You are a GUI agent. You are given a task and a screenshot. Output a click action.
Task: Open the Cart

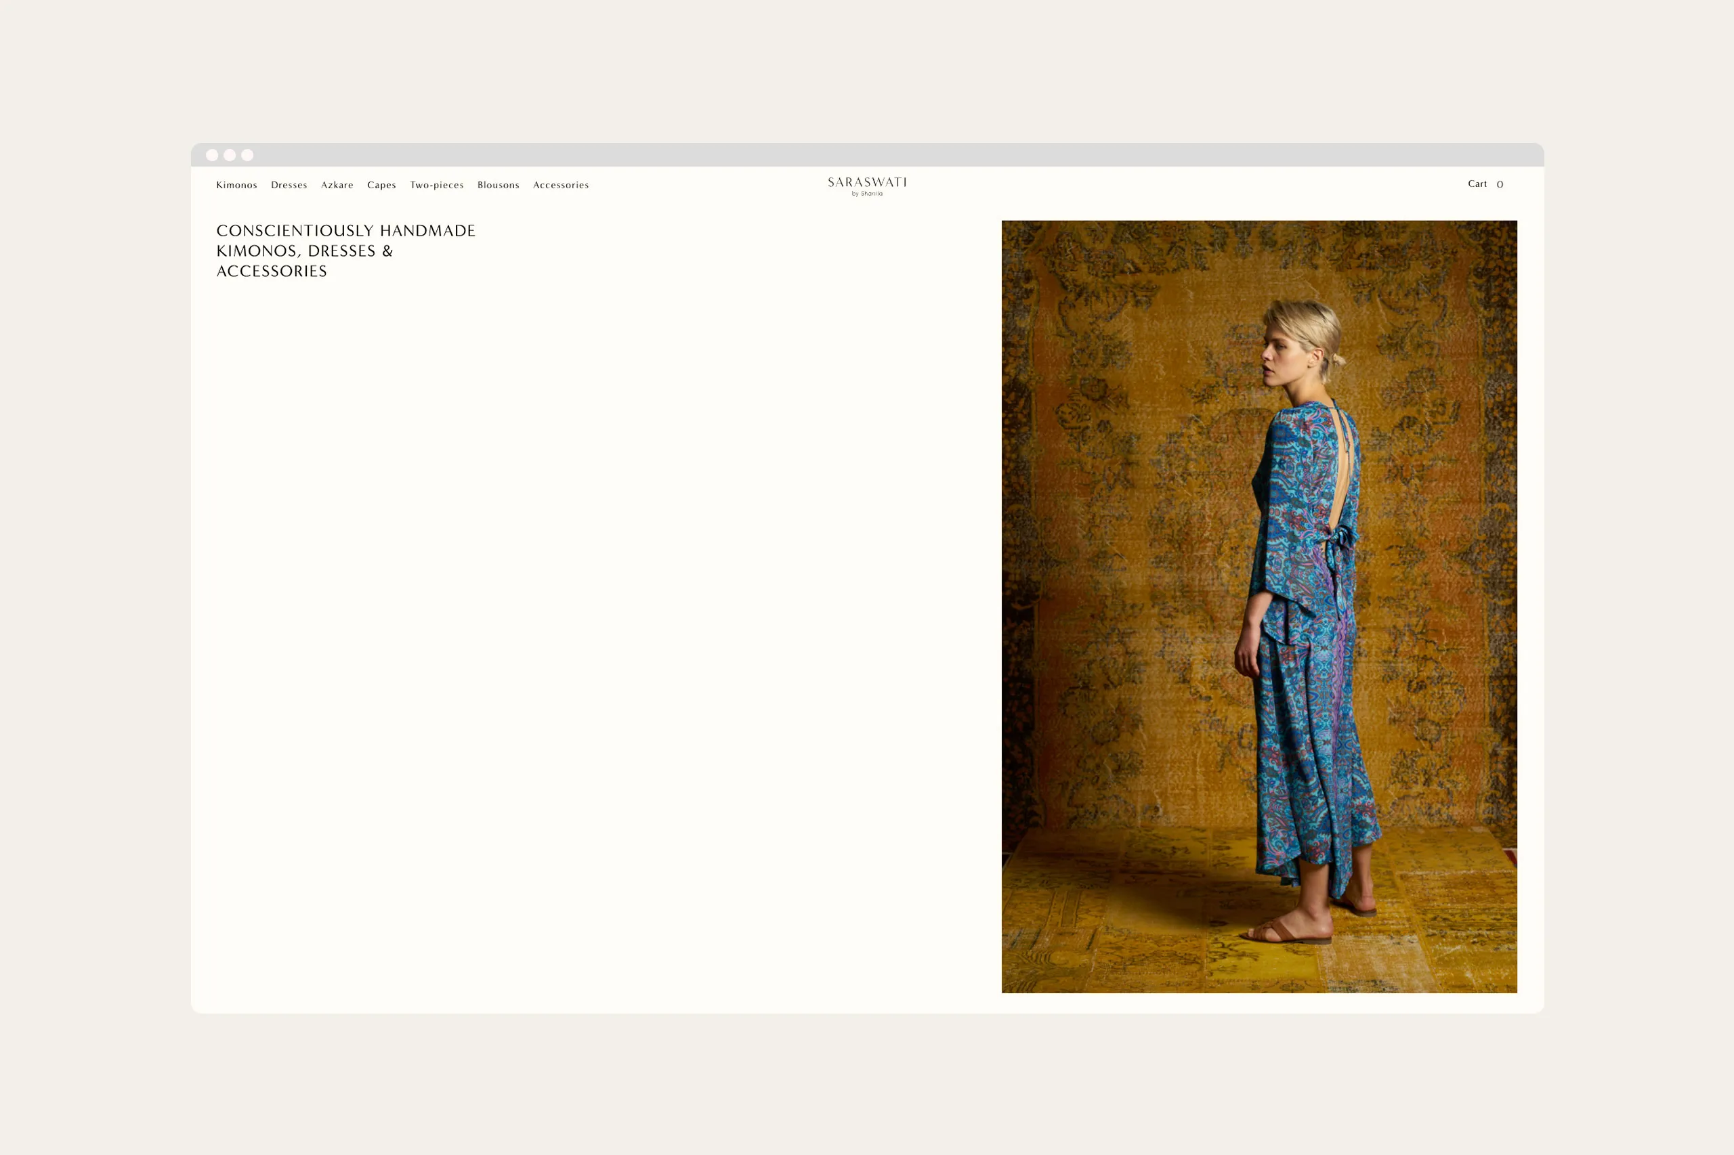(1477, 184)
